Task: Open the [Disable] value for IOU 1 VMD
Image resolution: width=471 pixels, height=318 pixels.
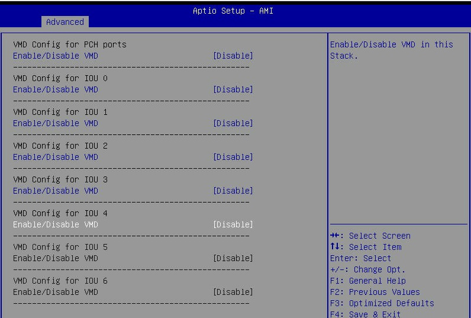Action: coord(233,123)
